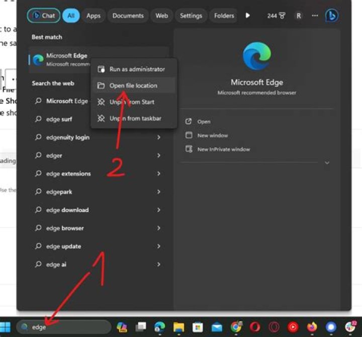Switch to the Documents filter tab
The image size is (362, 337).
tap(128, 16)
